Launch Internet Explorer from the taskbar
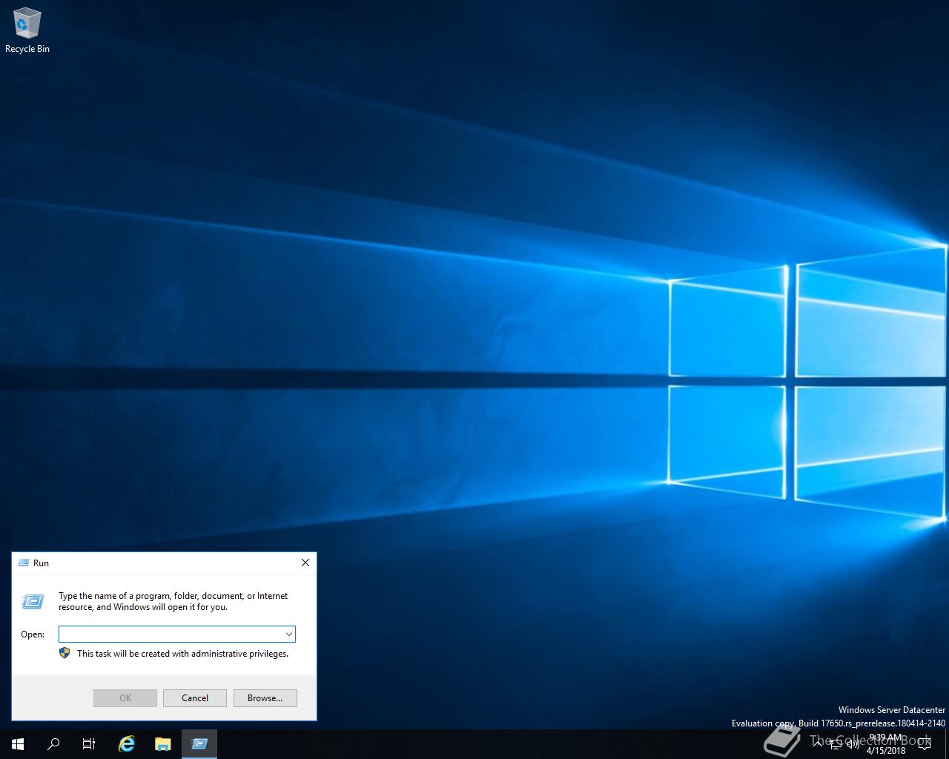This screenshot has width=949, height=759. [x=127, y=744]
